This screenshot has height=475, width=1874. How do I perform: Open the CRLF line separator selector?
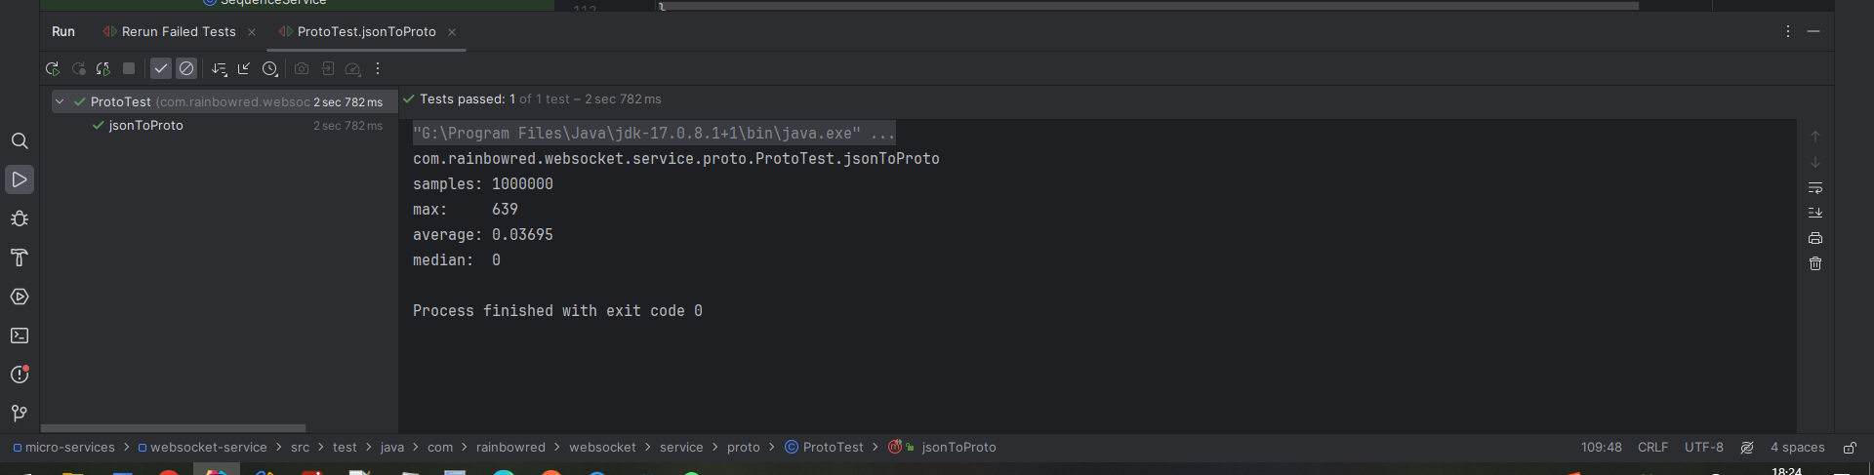click(x=1652, y=448)
